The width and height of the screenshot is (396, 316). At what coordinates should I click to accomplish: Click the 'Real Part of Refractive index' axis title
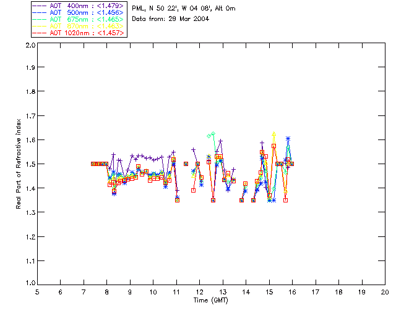(18, 164)
